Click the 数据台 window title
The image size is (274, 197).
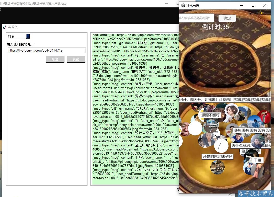13,27
